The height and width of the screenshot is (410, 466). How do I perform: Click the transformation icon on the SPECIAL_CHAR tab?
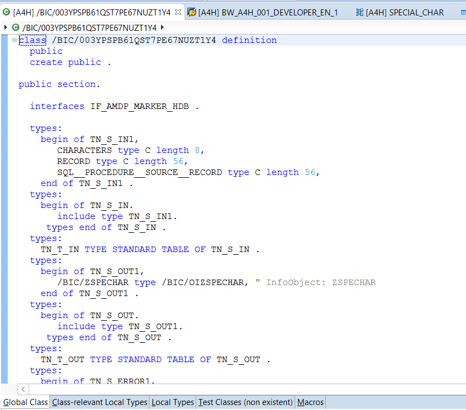tap(359, 12)
